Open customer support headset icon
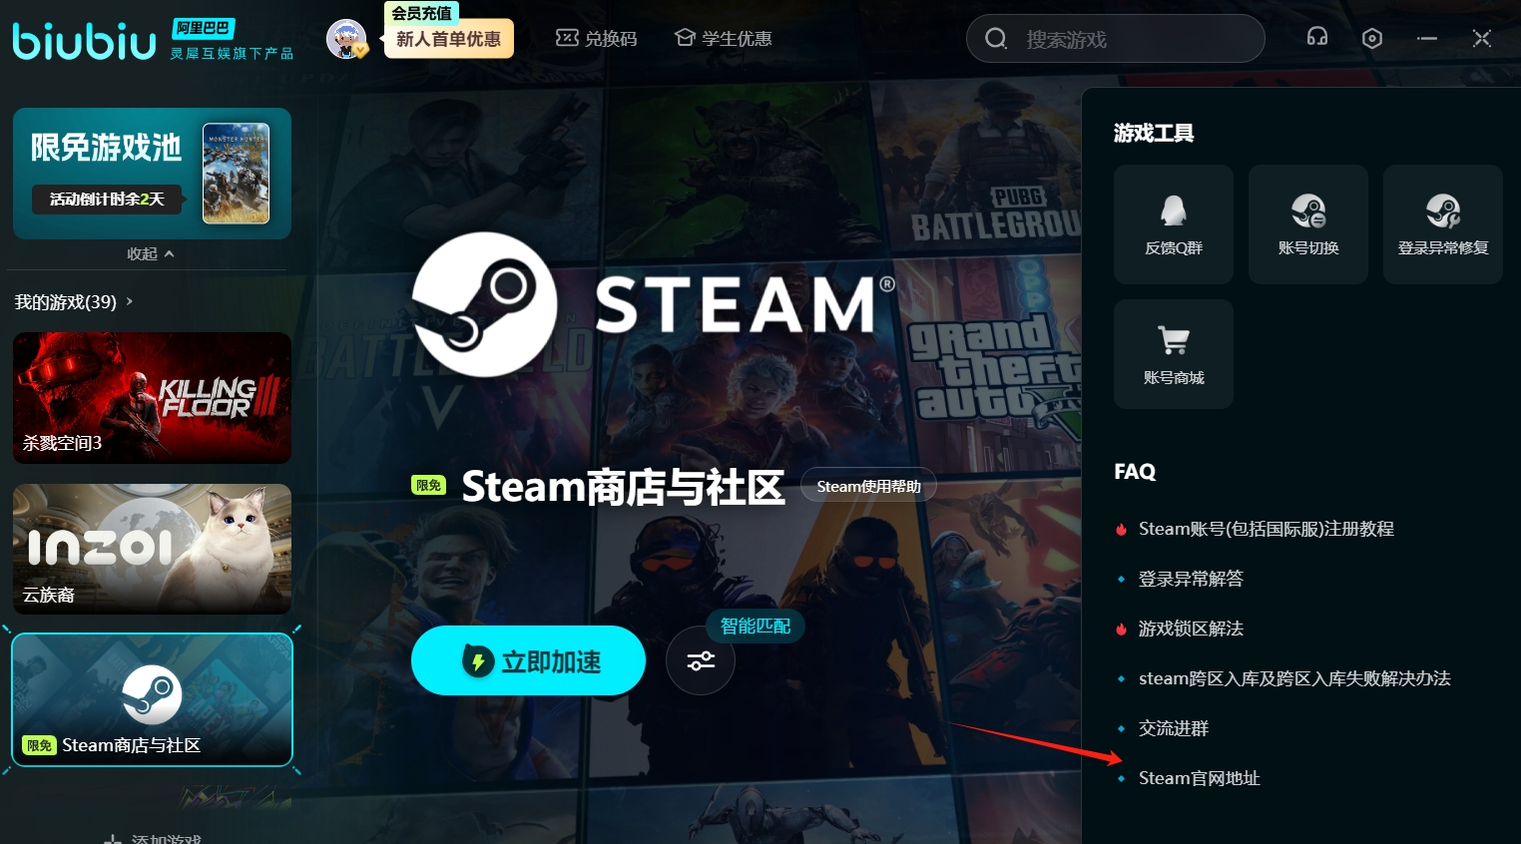This screenshot has width=1521, height=844. tap(1317, 38)
